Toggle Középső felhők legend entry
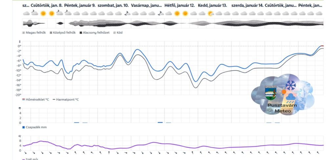 (x=62, y=32)
